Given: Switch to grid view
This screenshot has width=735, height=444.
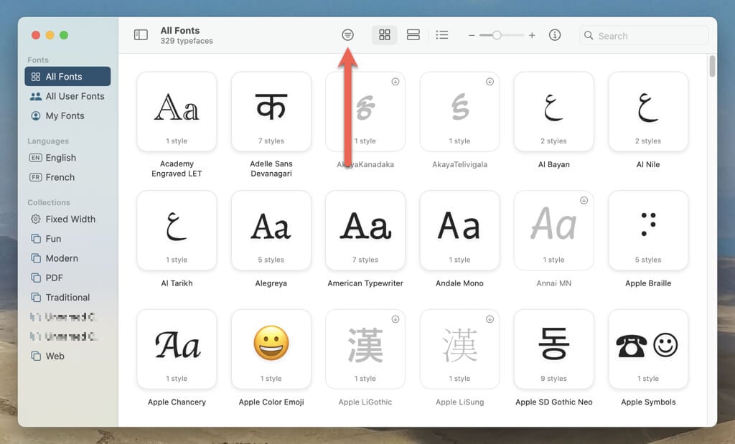Looking at the screenshot, I should (x=385, y=34).
